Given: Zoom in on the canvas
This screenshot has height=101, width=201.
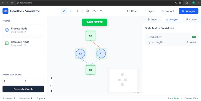Looking at the screenshot, I should click(x=51, y=78).
